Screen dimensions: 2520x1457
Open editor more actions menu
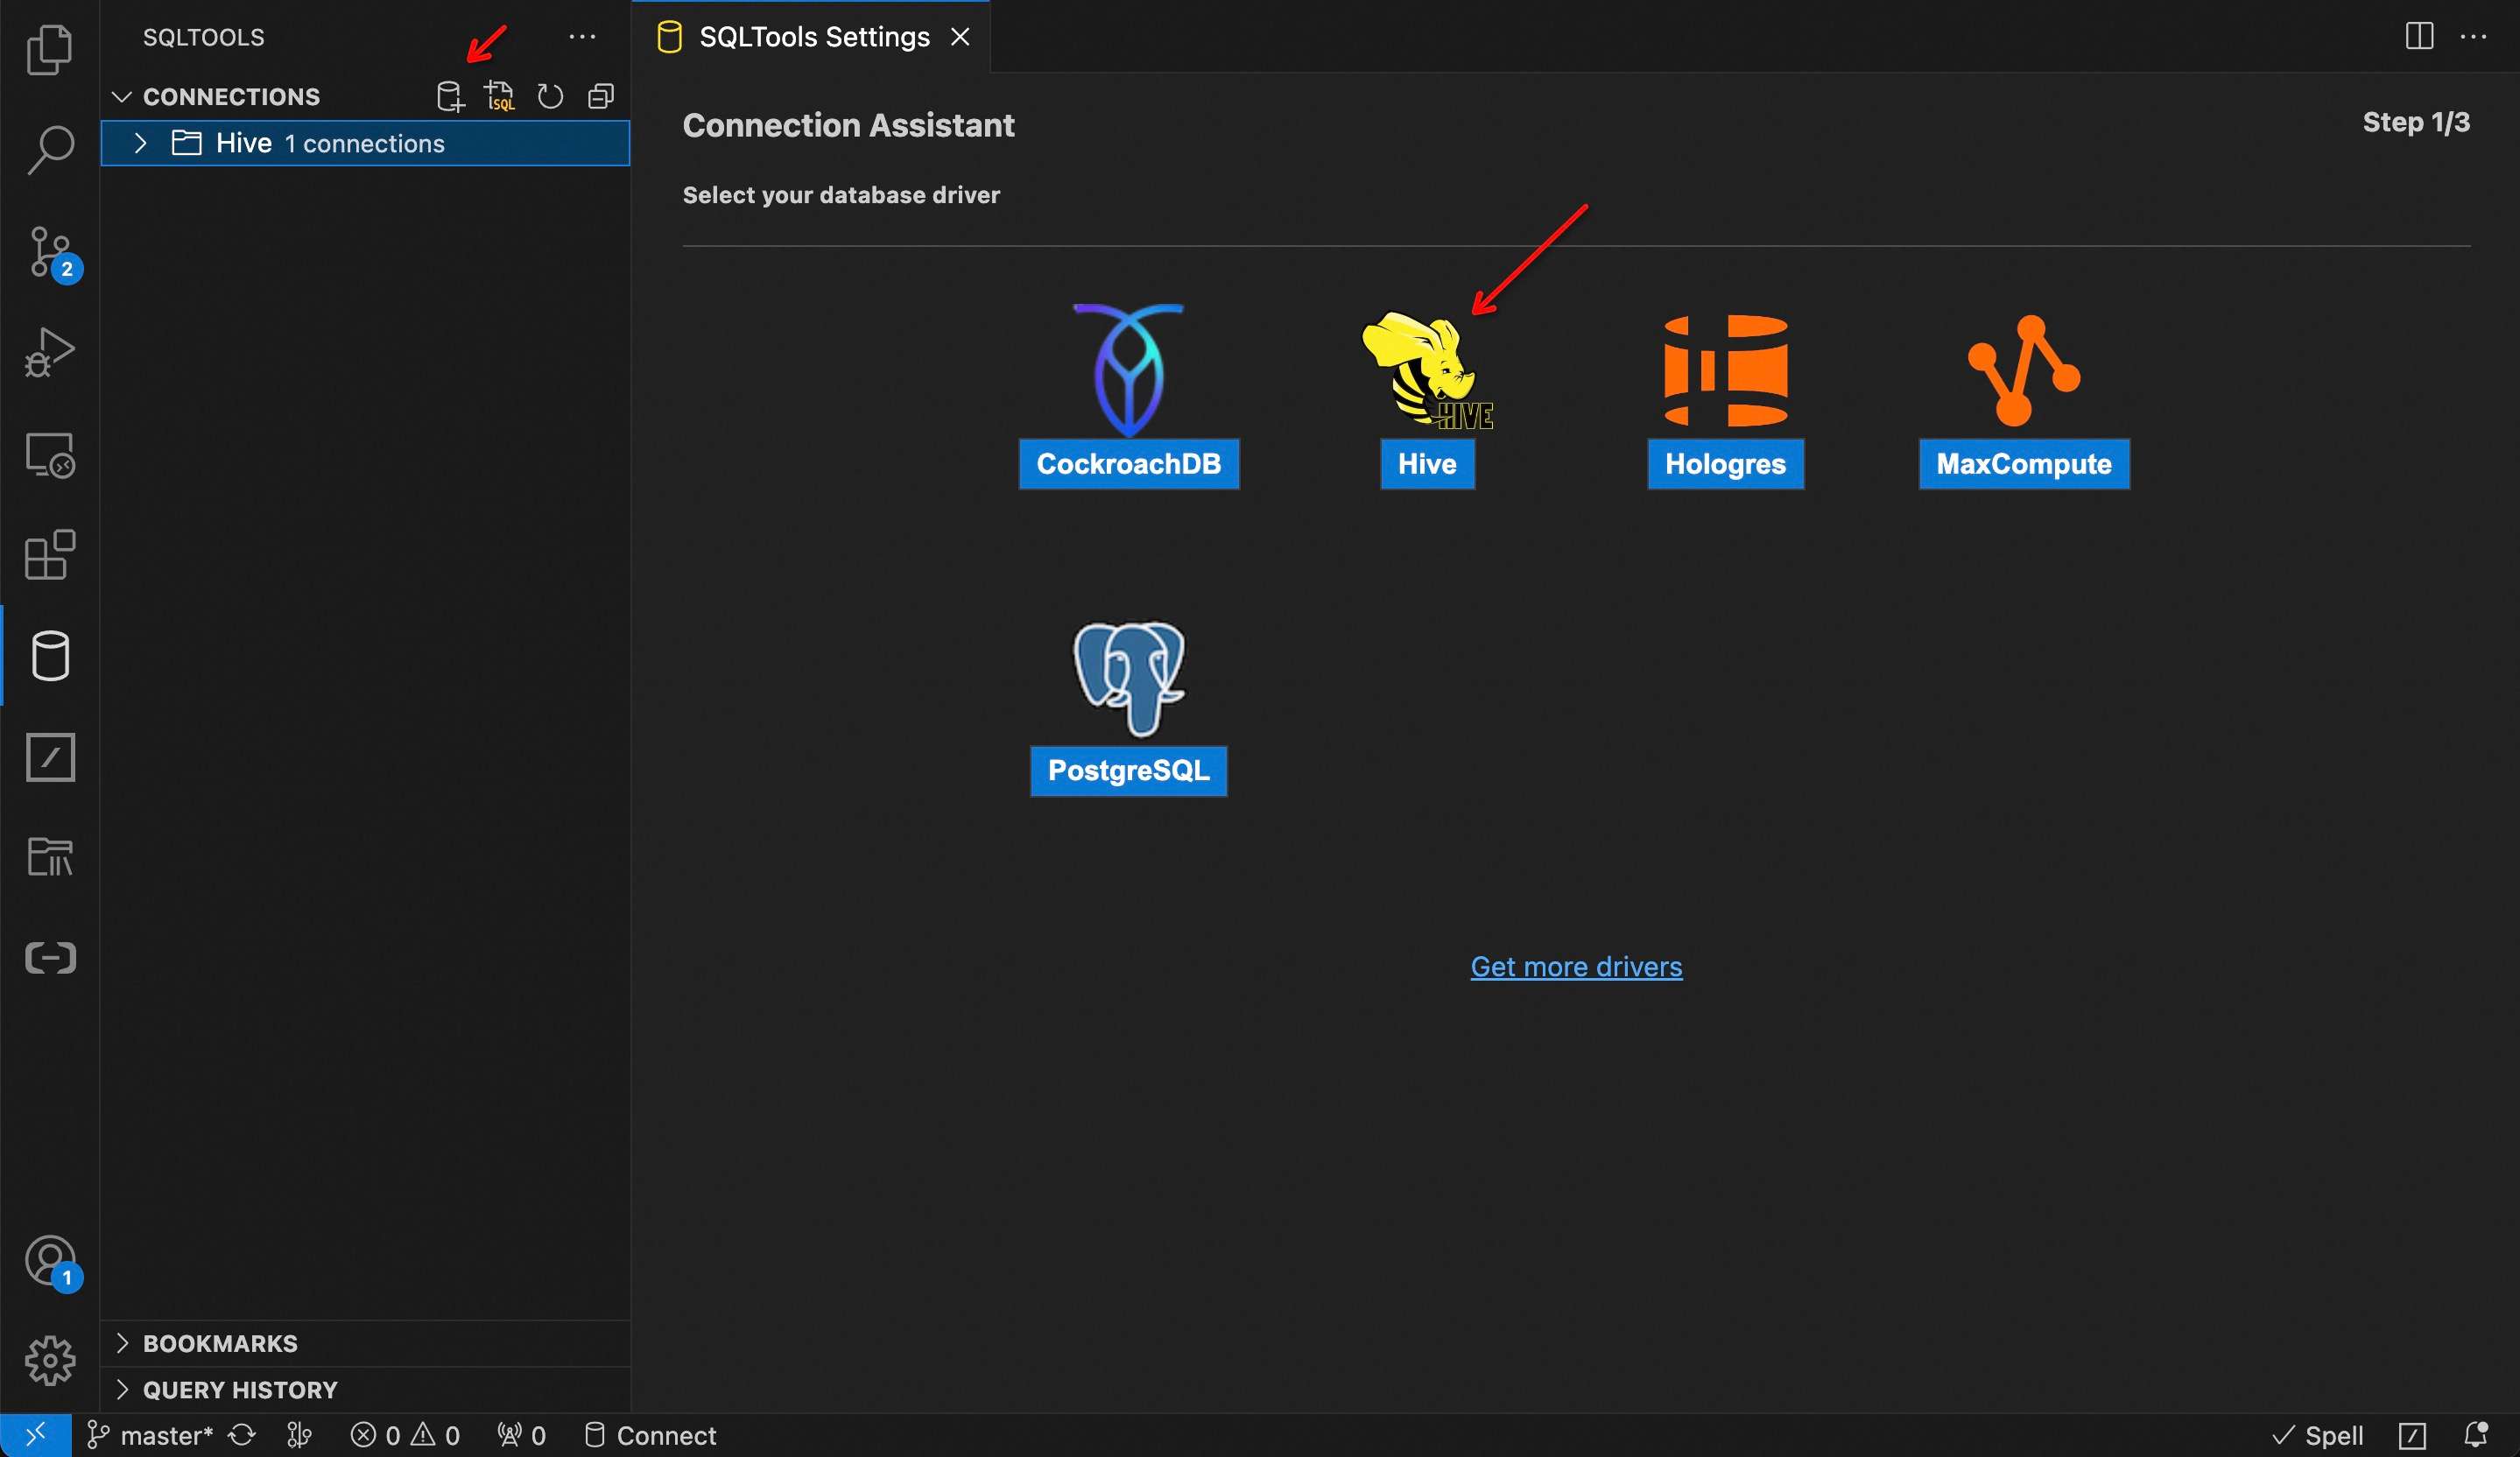pyautogui.click(x=2473, y=36)
